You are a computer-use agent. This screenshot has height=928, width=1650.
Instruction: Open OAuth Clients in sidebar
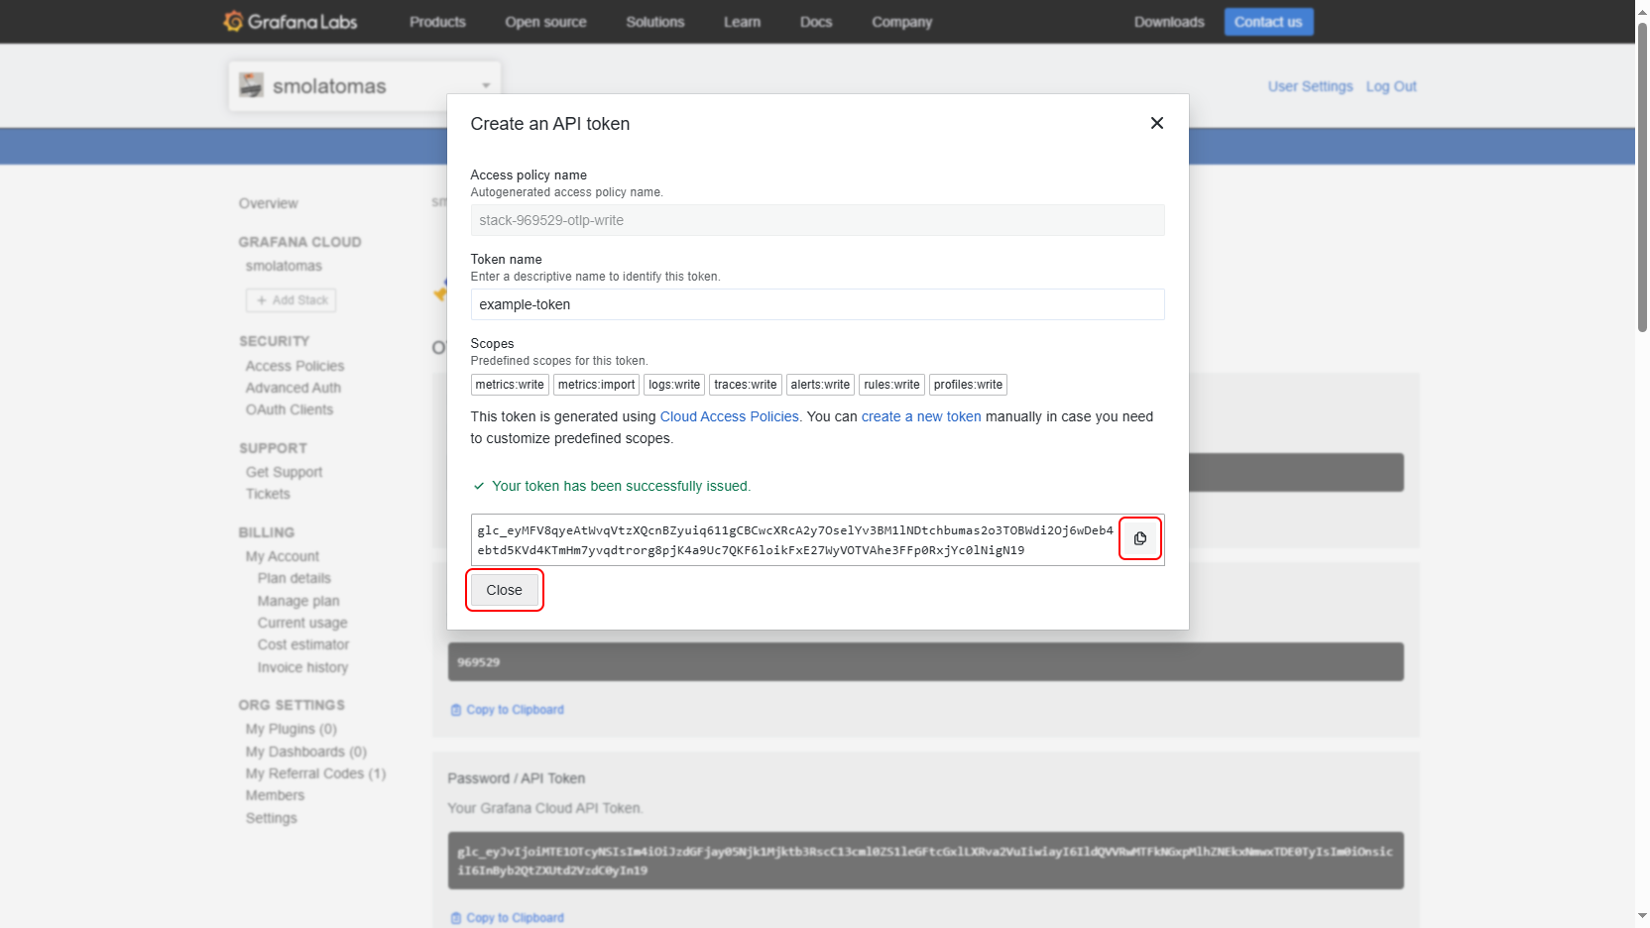pos(289,409)
